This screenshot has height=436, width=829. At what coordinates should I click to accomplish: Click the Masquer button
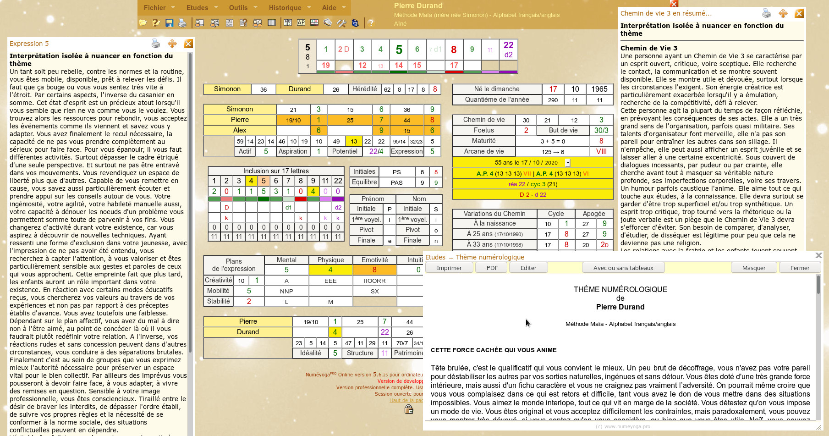coord(754,268)
